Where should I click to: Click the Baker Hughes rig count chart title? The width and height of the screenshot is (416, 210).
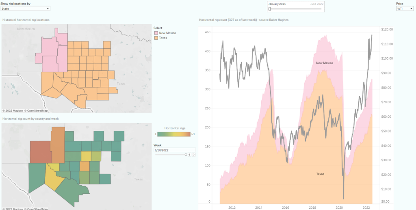(x=244, y=19)
